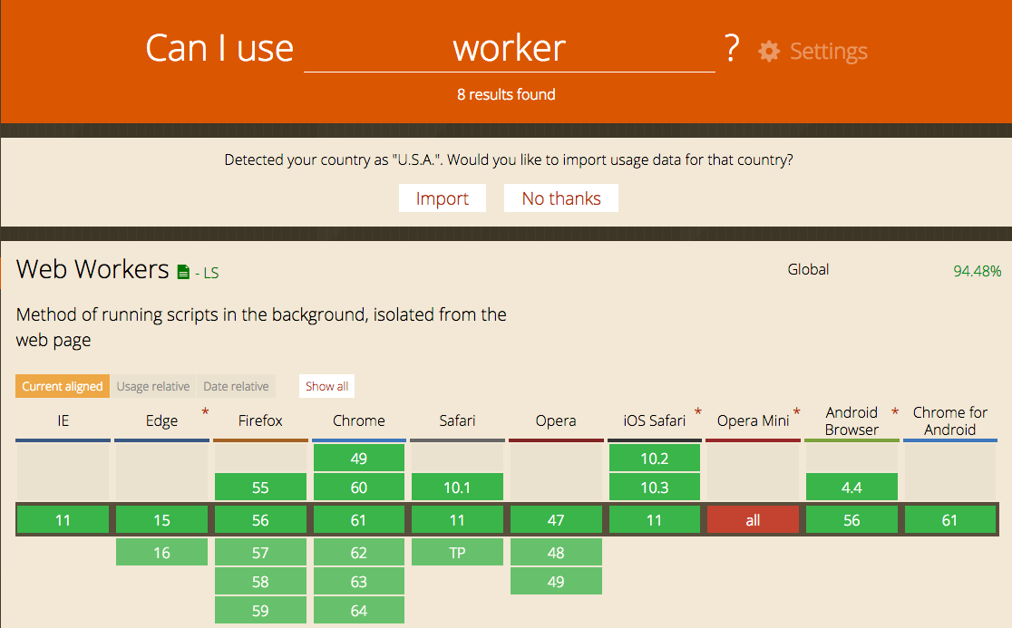1012x628 pixels.
Task: Click the Edge browser column header
Action: pos(161,421)
